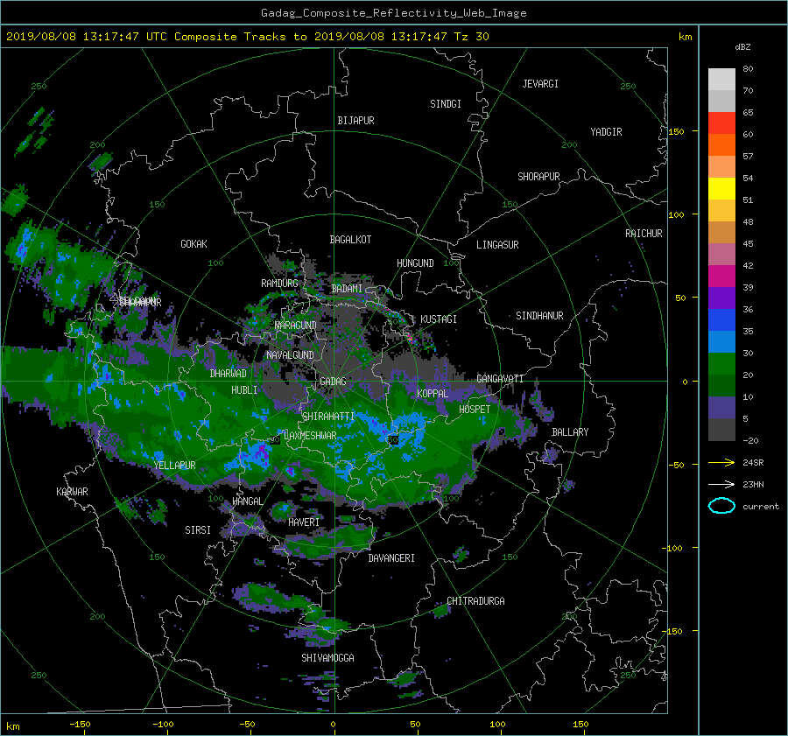Click the KOPPAL city label
The image size is (788, 736).
tap(433, 393)
